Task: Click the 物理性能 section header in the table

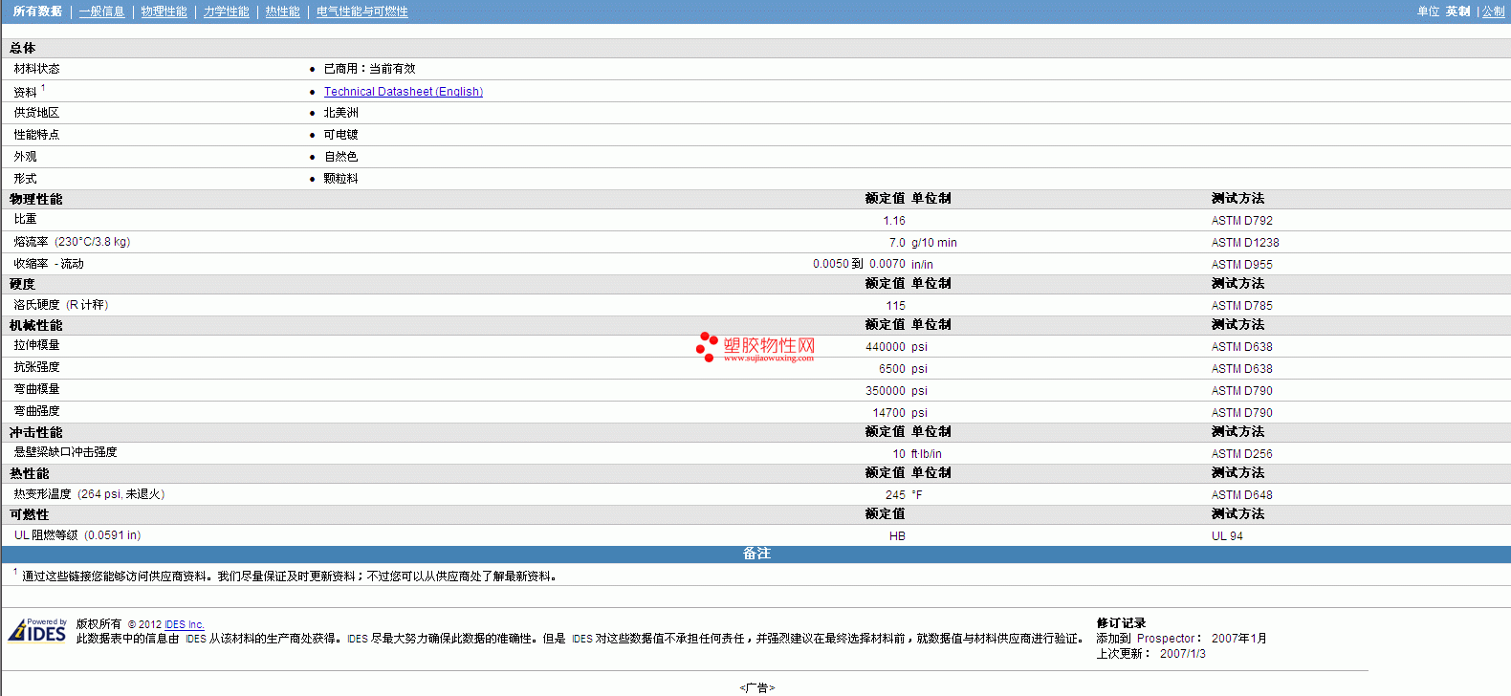Action: [36, 199]
